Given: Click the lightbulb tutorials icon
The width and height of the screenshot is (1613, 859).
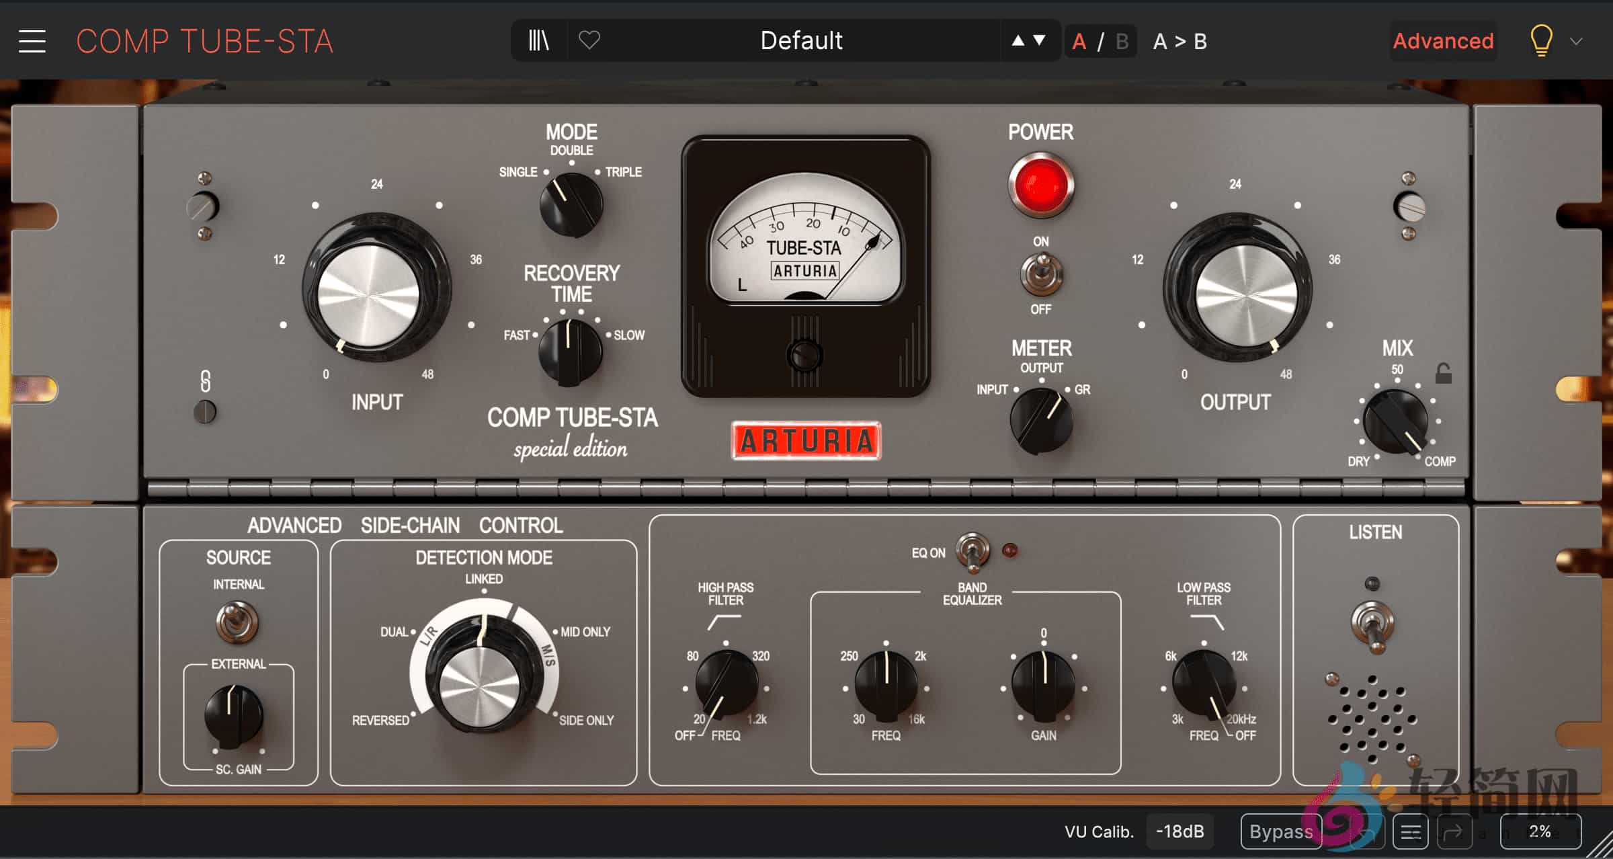Looking at the screenshot, I should click(x=1540, y=40).
